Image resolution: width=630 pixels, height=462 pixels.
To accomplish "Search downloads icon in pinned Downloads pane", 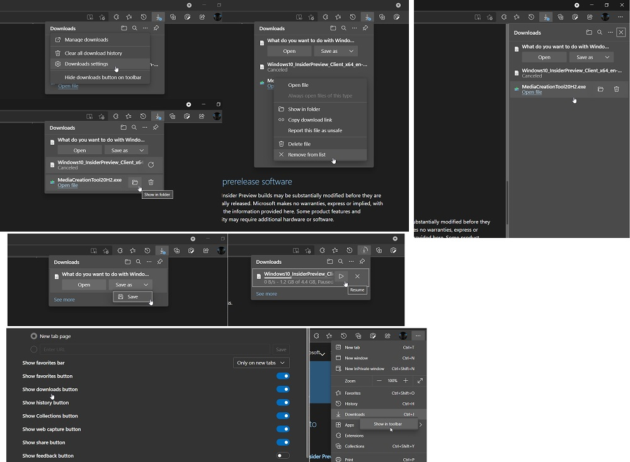I will point(600,33).
